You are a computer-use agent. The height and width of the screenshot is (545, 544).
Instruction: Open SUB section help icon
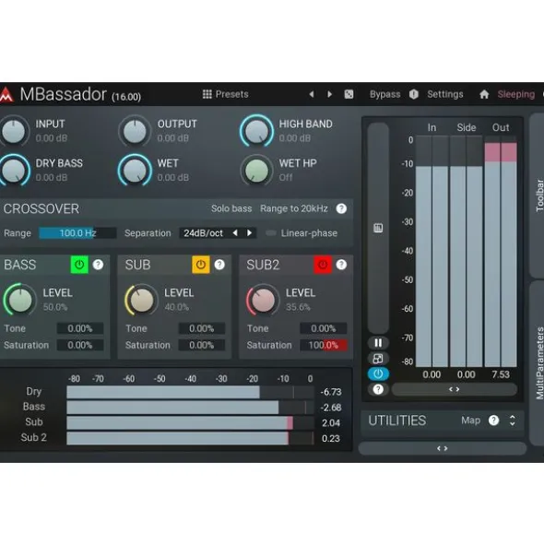point(219,265)
